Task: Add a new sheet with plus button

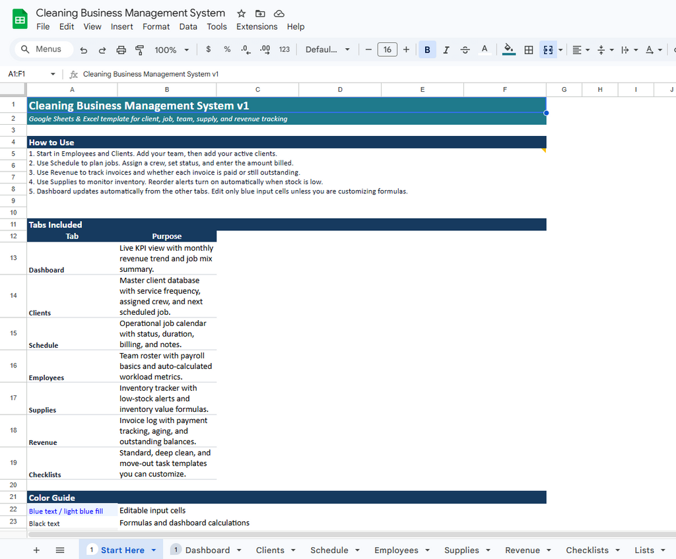Action: pos(37,550)
